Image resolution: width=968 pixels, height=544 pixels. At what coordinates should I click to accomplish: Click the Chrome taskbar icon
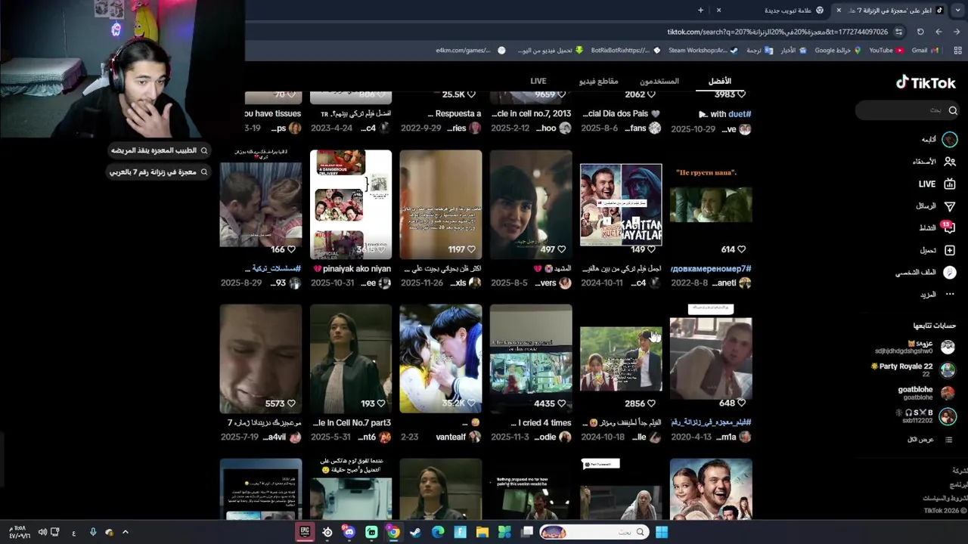[393, 532]
